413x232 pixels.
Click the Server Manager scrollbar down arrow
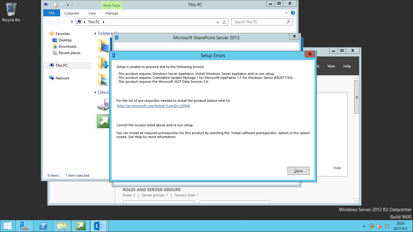[x=357, y=201]
